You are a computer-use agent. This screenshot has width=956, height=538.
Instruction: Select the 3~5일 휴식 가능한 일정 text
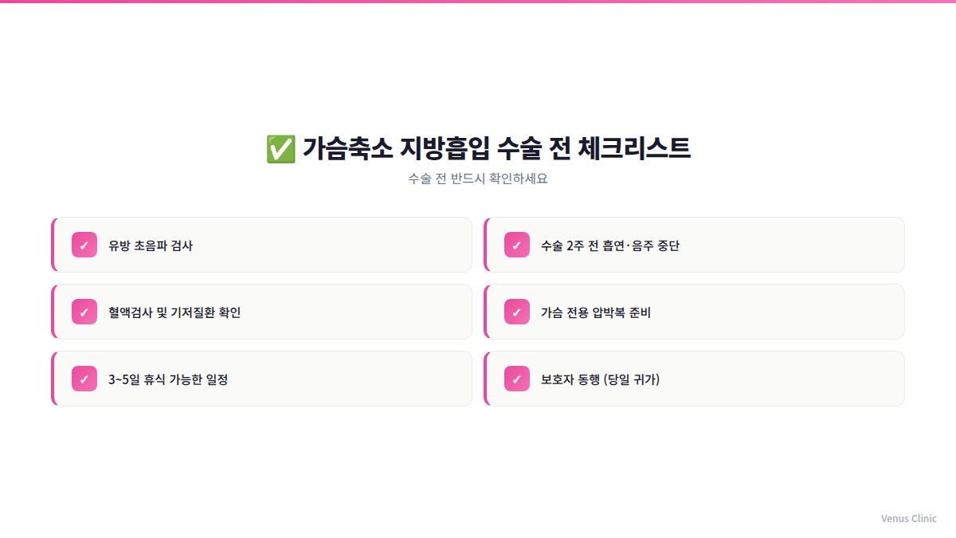[x=168, y=379]
